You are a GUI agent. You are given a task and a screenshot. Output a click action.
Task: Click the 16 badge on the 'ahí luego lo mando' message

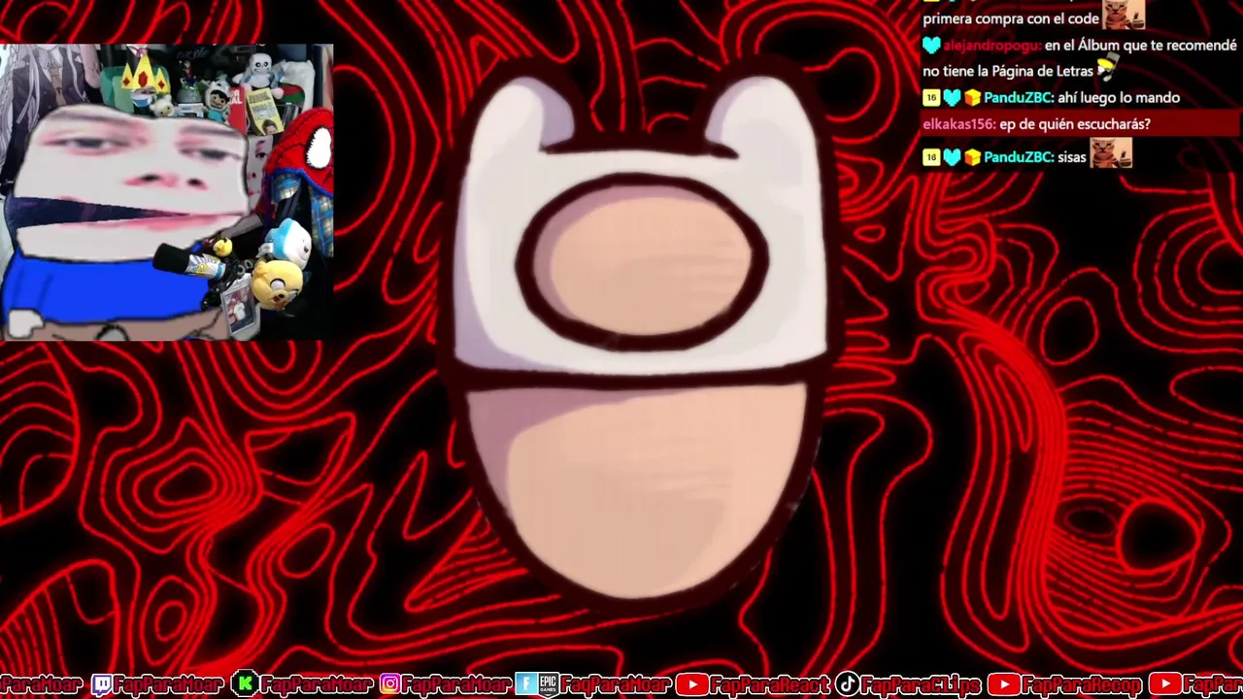pyautogui.click(x=931, y=98)
